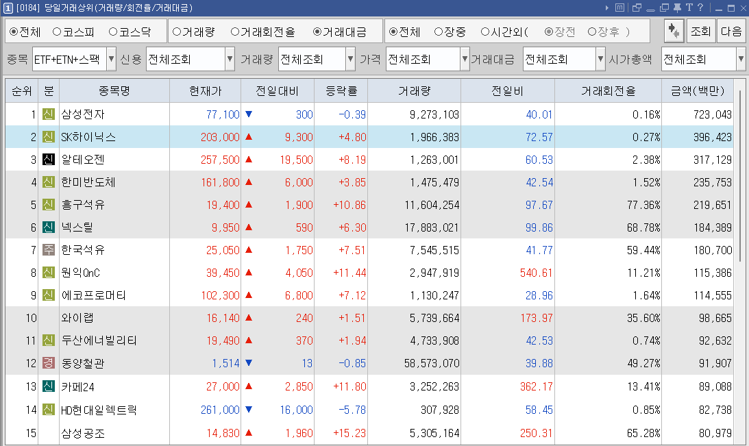The width and height of the screenshot is (749, 446).
Task: Click the blue down triangle in HD현대일렉트릭 row
Action: tap(248, 409)
